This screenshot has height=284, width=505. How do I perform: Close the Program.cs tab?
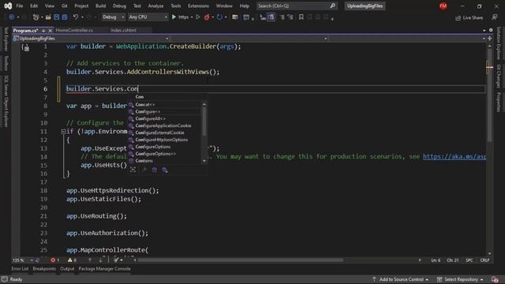[x=50, y=31]
